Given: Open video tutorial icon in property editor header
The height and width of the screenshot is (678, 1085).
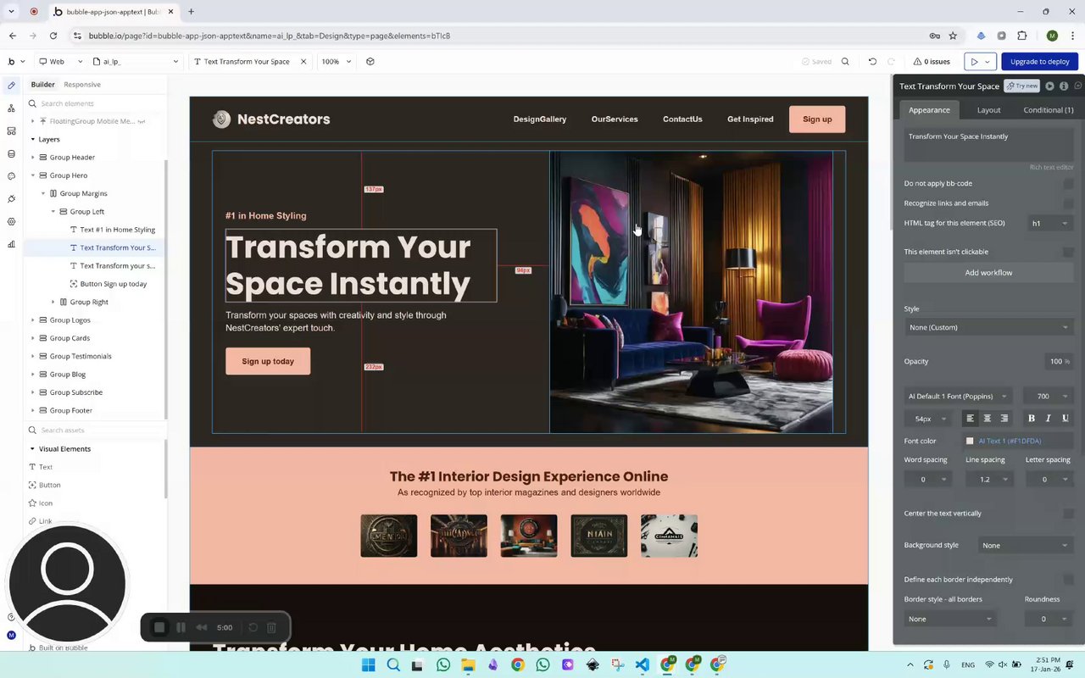Looking at the screenshot, I should click(x=1049, y=86).
